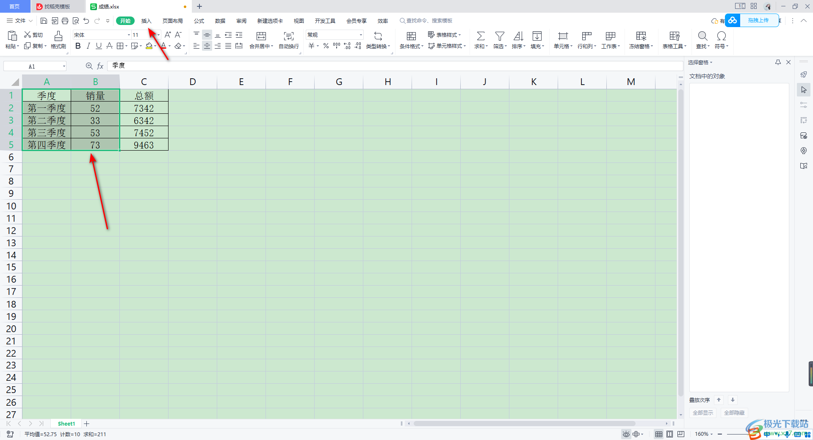This screenshot has width=813, height=440.
Task: Expand the Name Box dropdown
Action: (x=64, y=66)
